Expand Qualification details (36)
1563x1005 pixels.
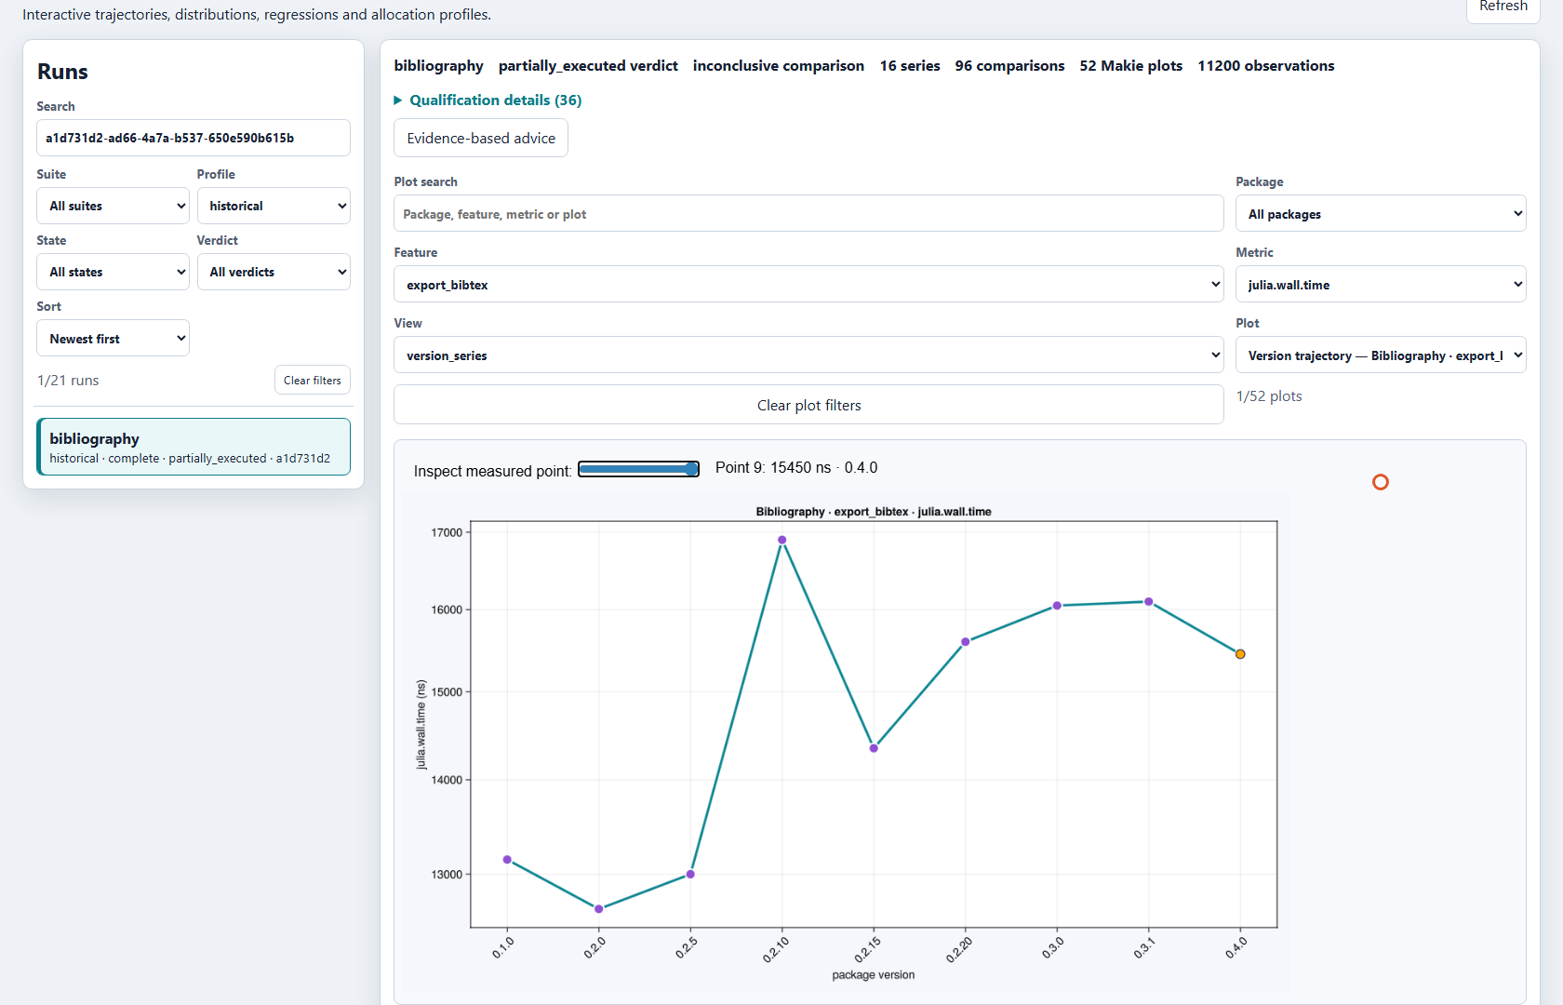tap(488, 100)
